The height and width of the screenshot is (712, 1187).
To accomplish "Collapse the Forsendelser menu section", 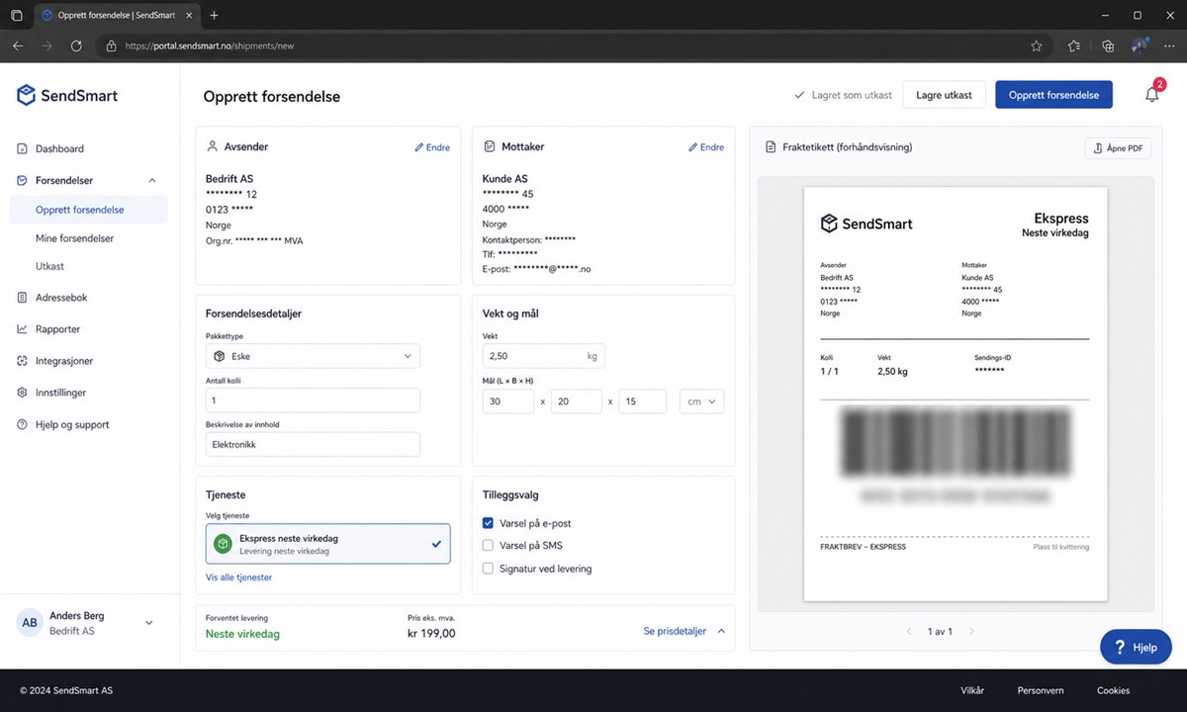I will tap(151, 180).
